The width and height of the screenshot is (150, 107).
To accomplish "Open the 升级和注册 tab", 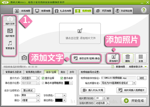I will pos(124,11).
